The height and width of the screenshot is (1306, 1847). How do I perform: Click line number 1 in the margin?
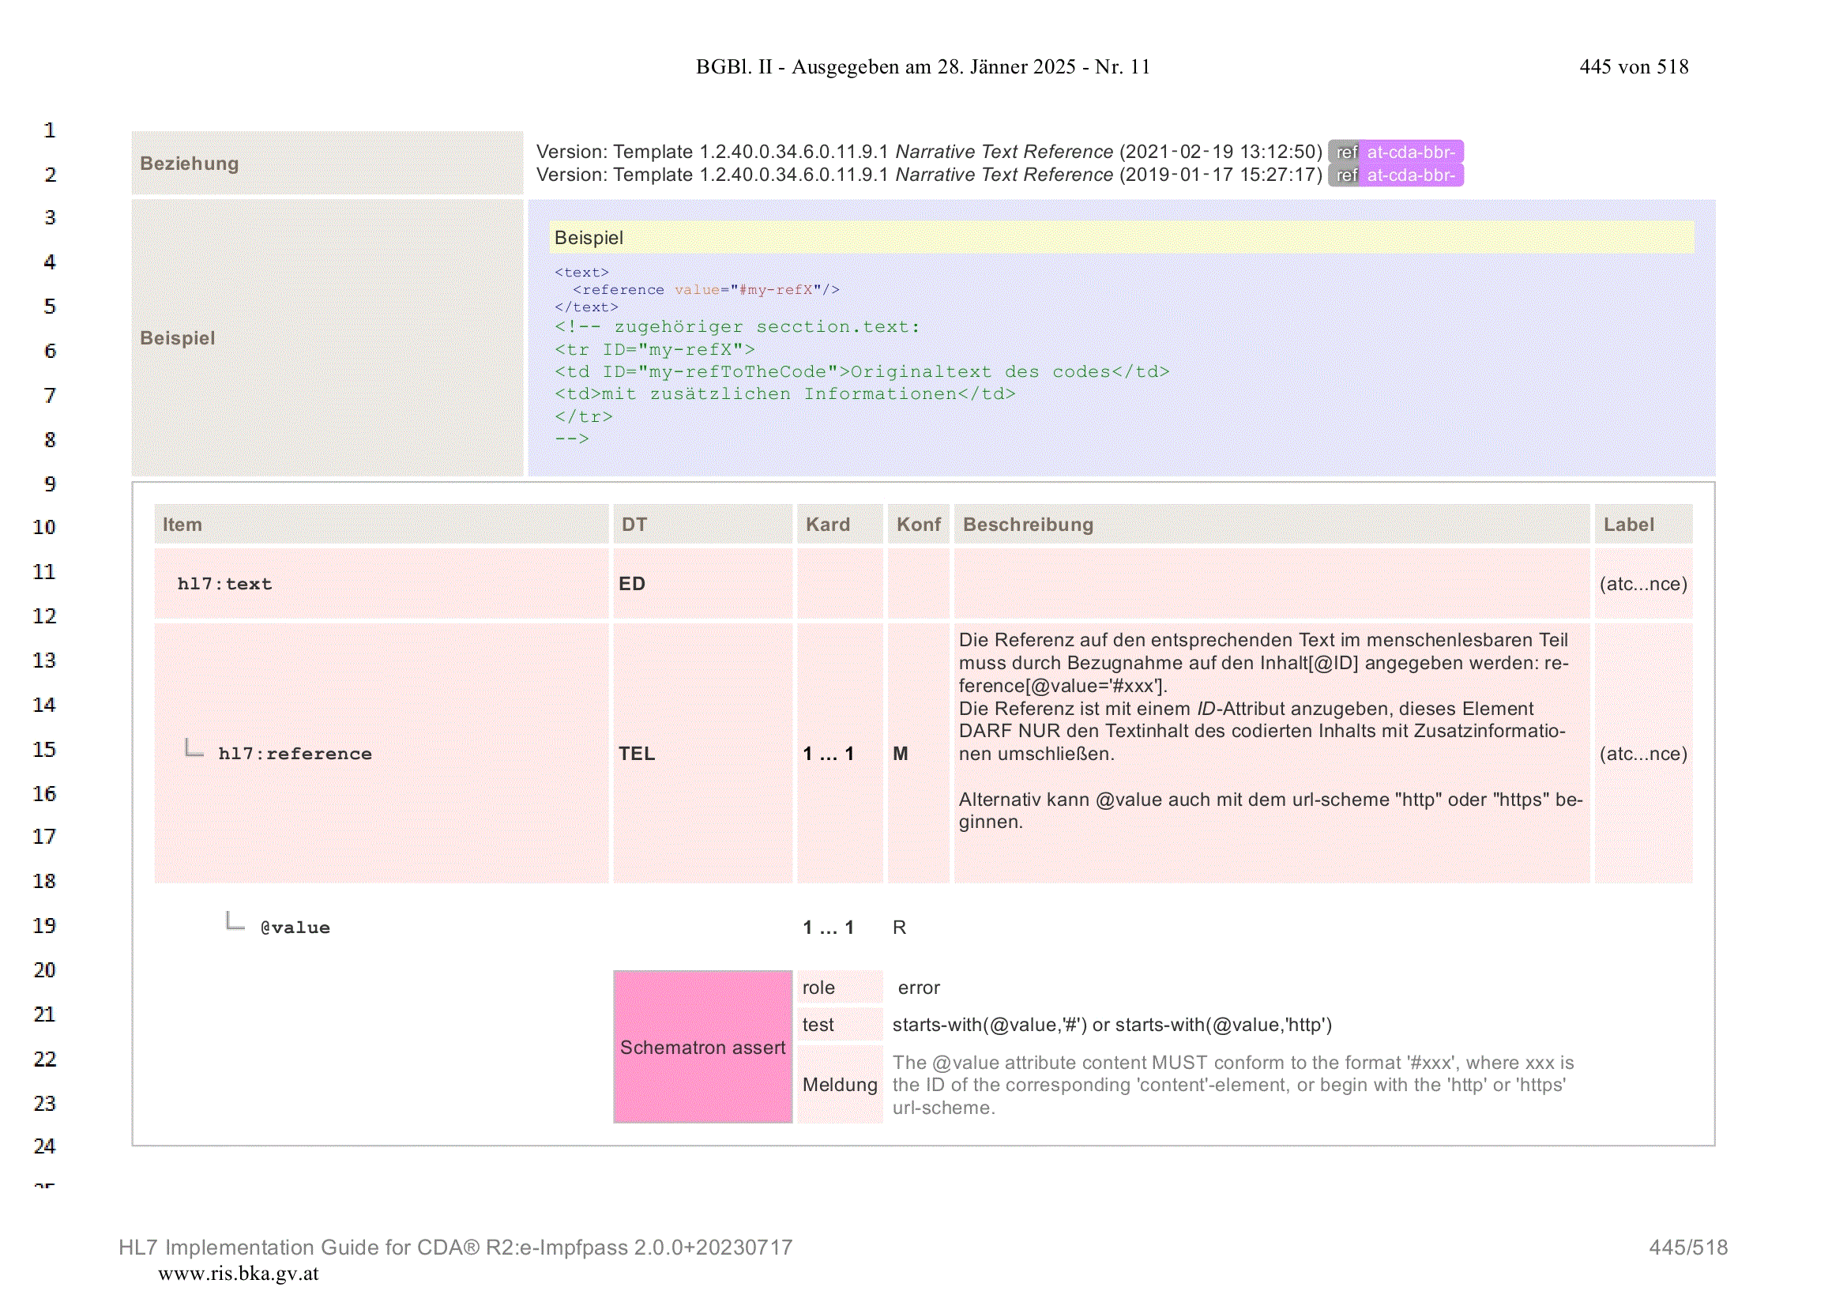click(x=50, y=130)
